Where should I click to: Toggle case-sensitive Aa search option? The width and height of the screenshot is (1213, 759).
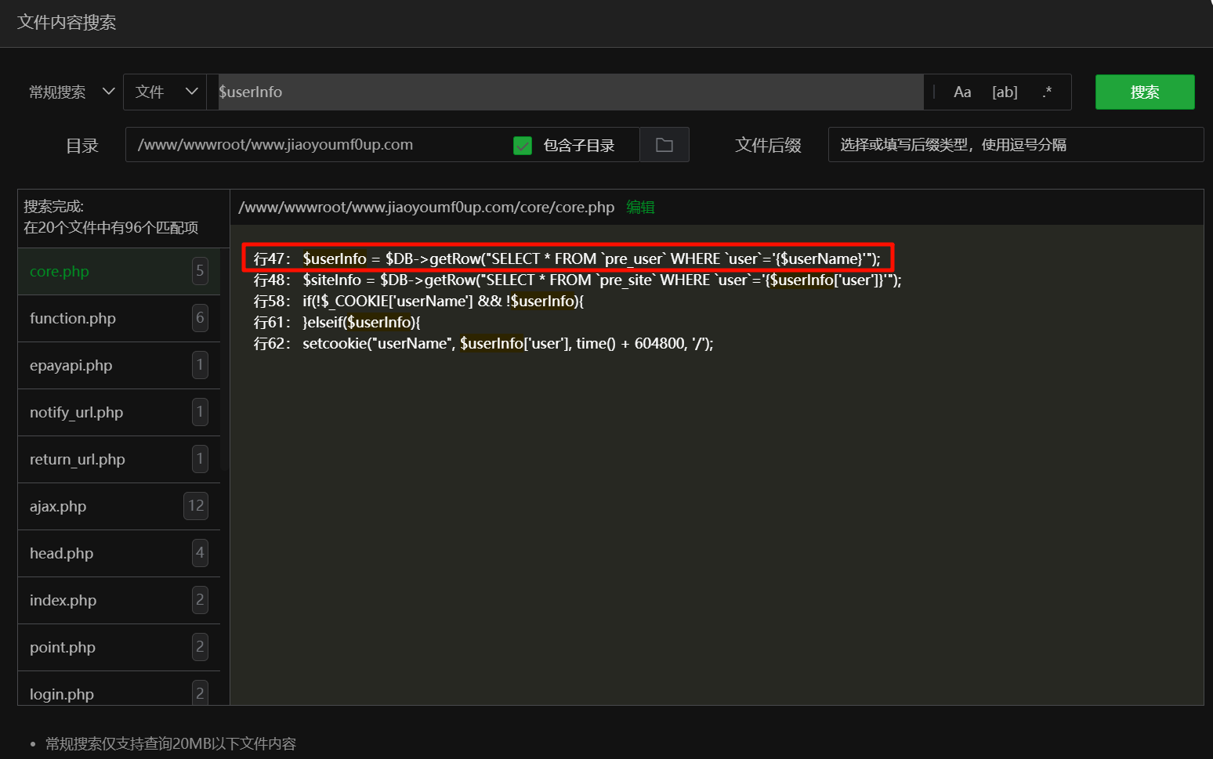point(962,92)
